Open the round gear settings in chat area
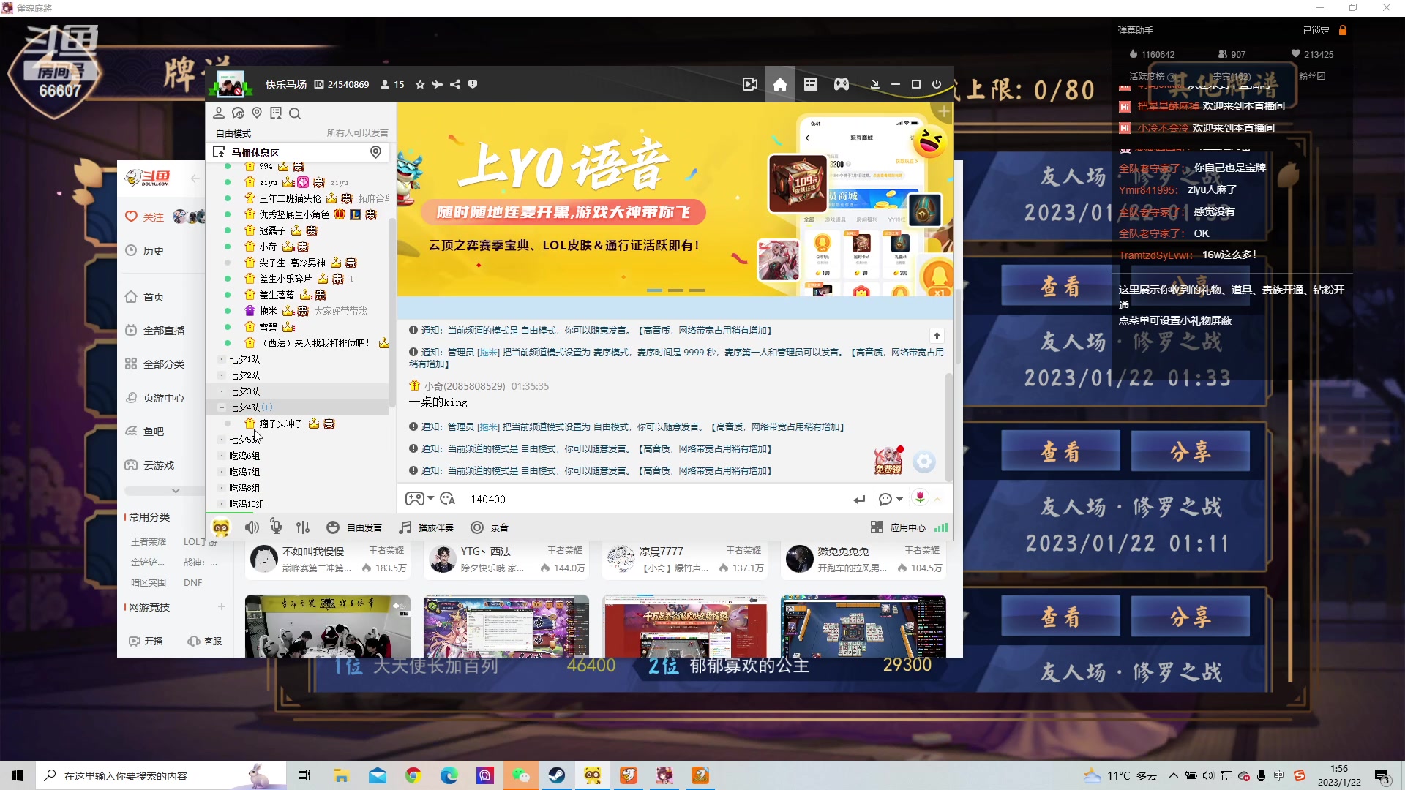 (x=924, y=462)
